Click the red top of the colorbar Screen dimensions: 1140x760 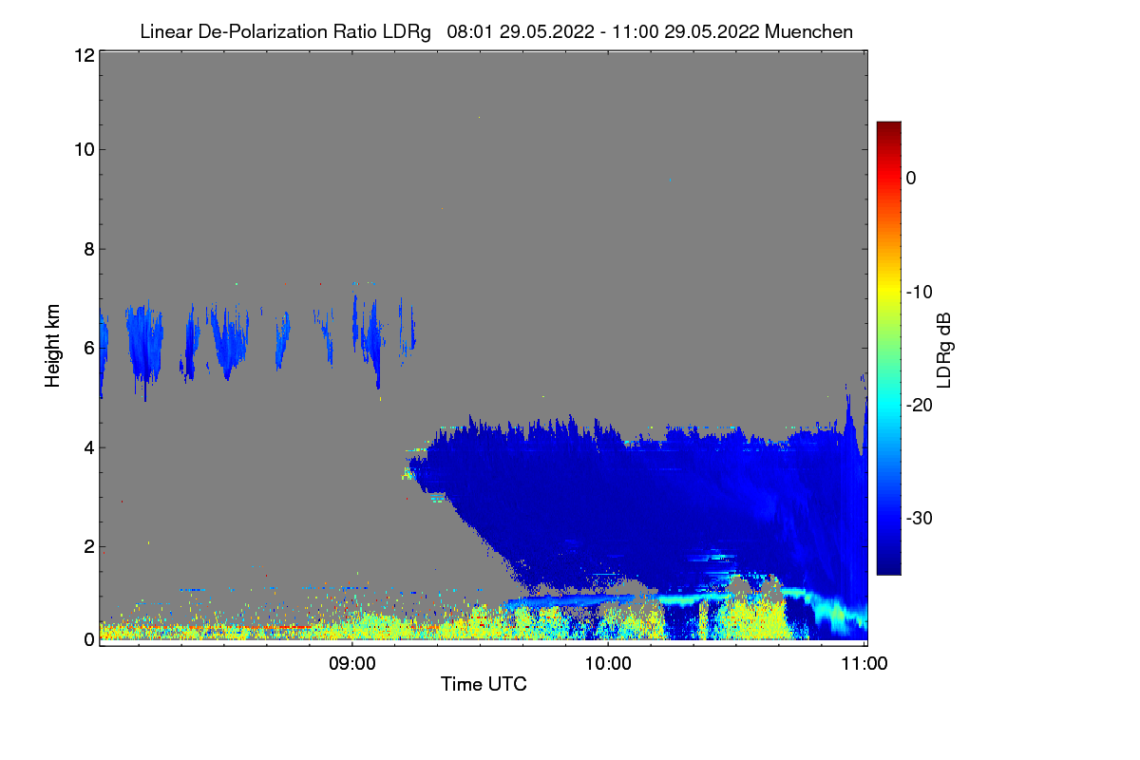click(x=888, y=142)
